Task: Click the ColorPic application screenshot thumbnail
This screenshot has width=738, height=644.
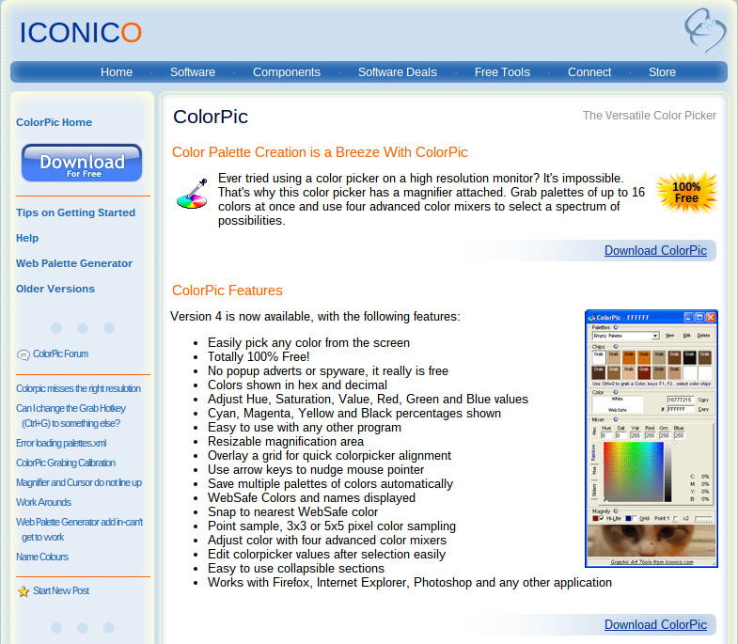Action: [652, 438]
